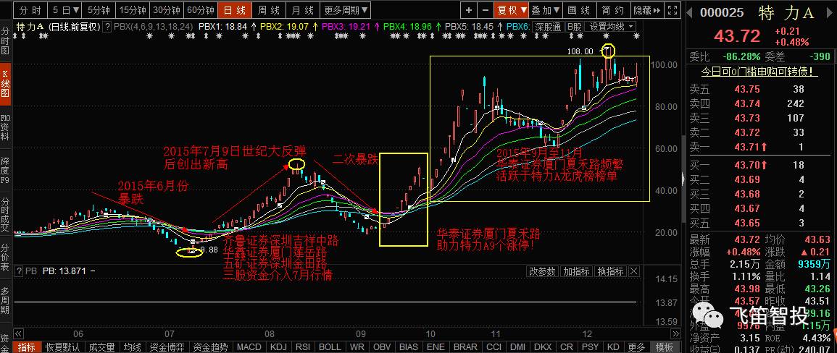
Task: Select WR indicator
Action: [x=357, y=347]
